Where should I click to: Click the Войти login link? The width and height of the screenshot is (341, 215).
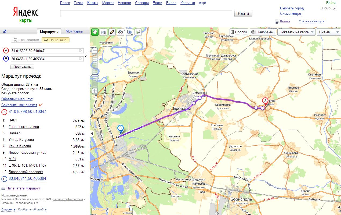tap(331, 3)
